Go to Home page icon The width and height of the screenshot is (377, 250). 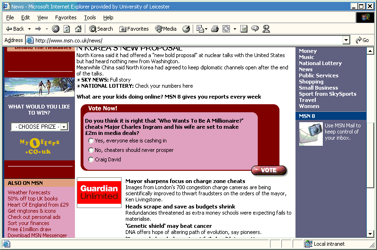pos(78,29)
